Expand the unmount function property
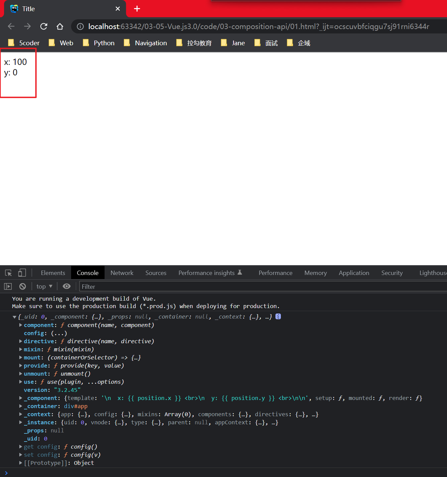 pyautogui.click(x=21, y=374)
